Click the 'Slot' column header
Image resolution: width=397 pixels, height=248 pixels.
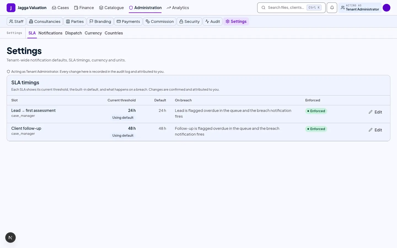tap(14, 100)
